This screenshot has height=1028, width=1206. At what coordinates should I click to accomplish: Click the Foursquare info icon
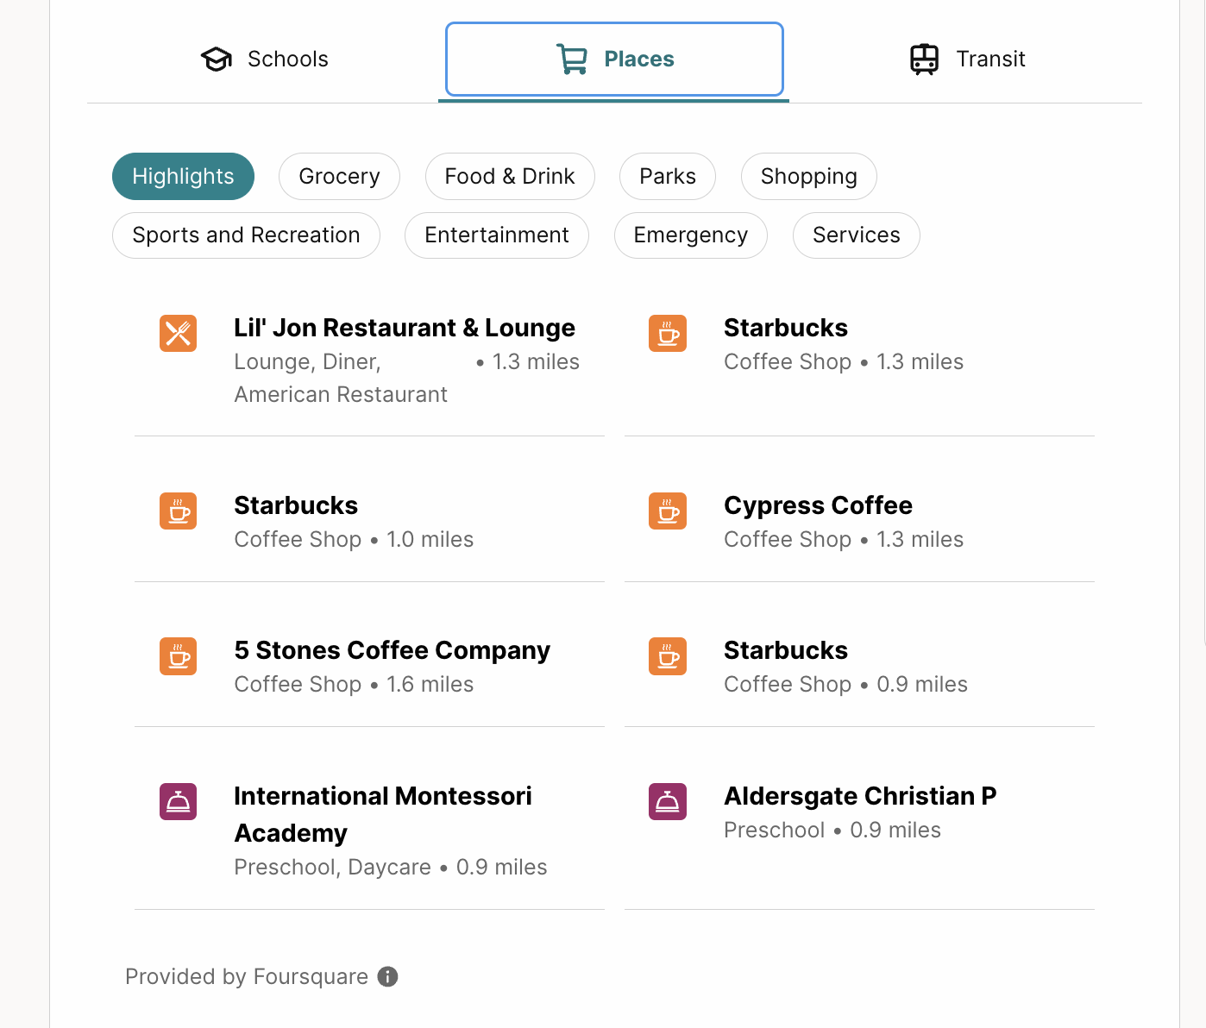388,976
